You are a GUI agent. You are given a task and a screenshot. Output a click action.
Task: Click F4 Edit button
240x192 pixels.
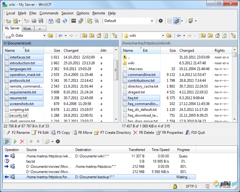click(x=40, y=133)
